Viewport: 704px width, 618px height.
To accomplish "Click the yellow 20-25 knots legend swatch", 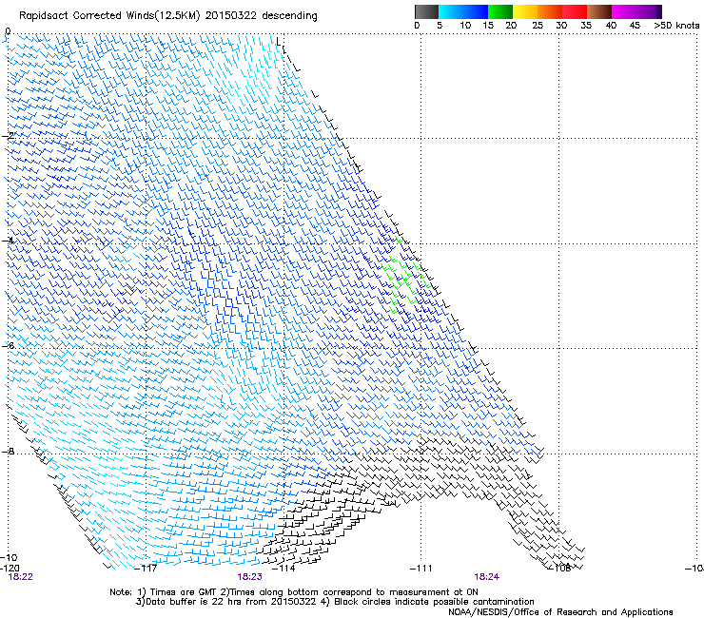I will point(525,11).
